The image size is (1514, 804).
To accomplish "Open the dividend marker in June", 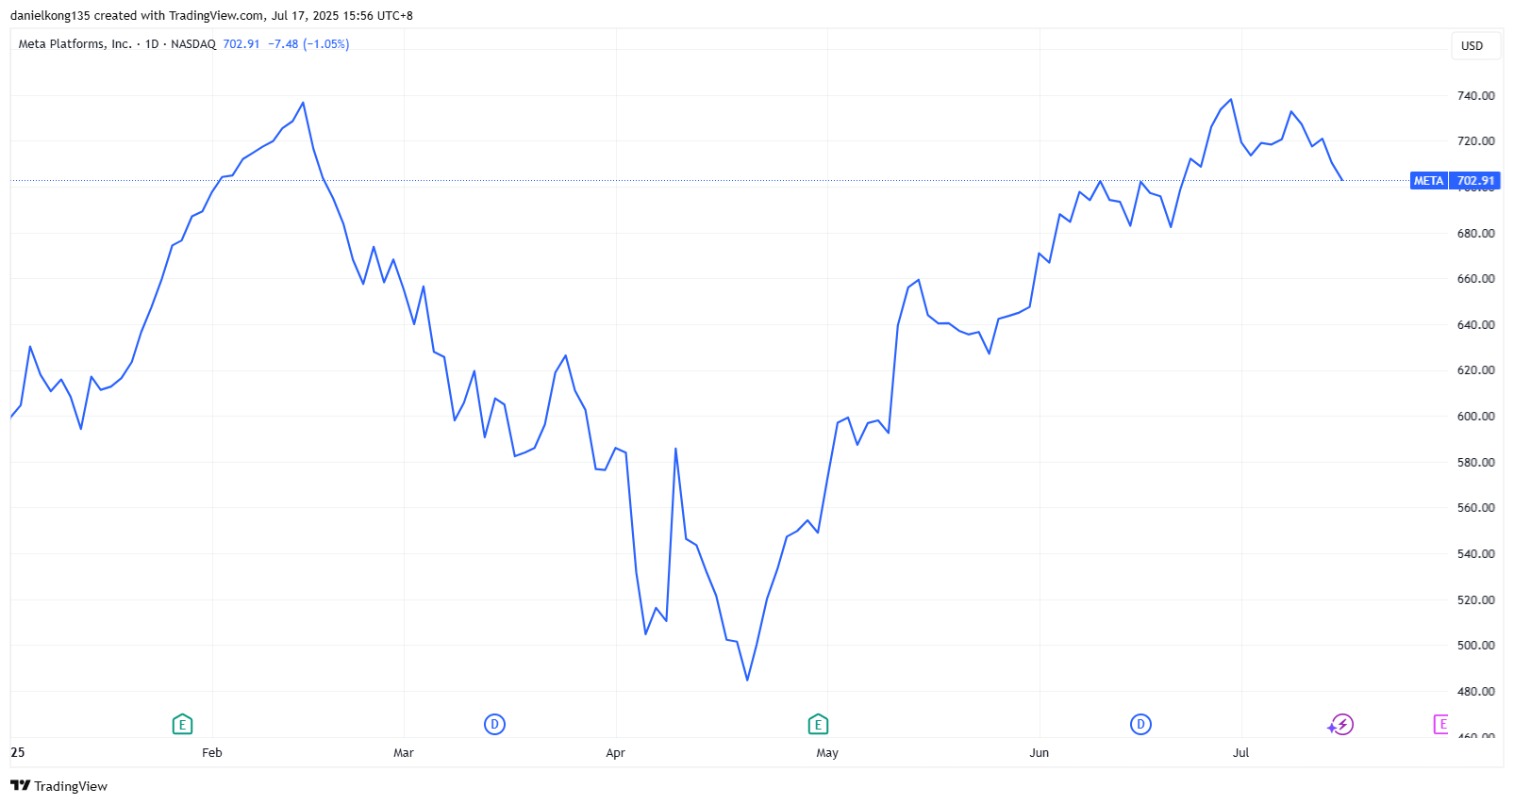I will click(x=1140, y=724).
